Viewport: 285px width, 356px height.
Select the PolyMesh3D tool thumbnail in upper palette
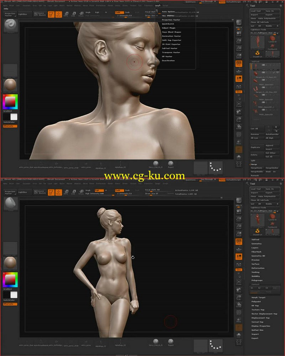(x=273, y=46)
